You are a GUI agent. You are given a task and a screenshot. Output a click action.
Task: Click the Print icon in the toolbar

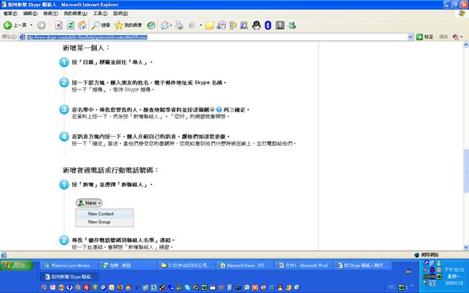pos(179,26)
